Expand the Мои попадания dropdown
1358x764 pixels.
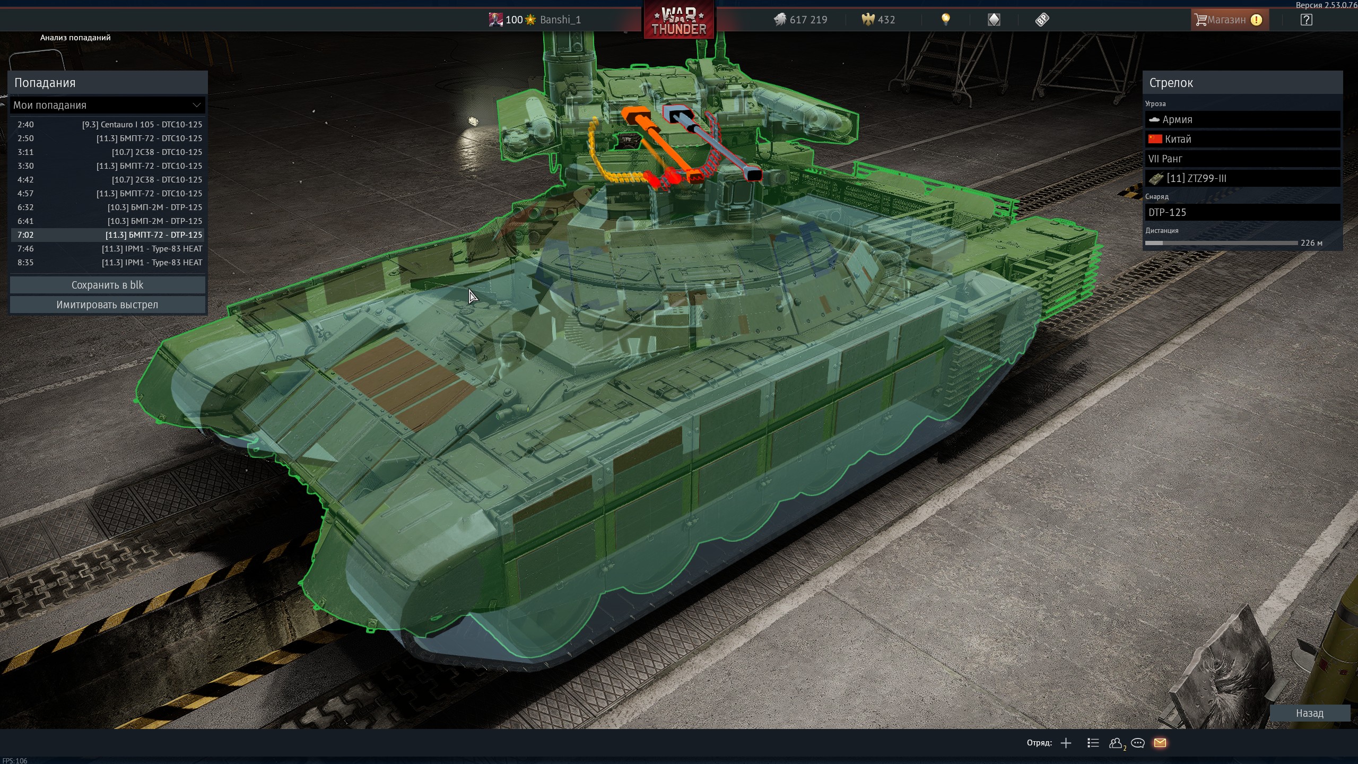click(107, 105)
